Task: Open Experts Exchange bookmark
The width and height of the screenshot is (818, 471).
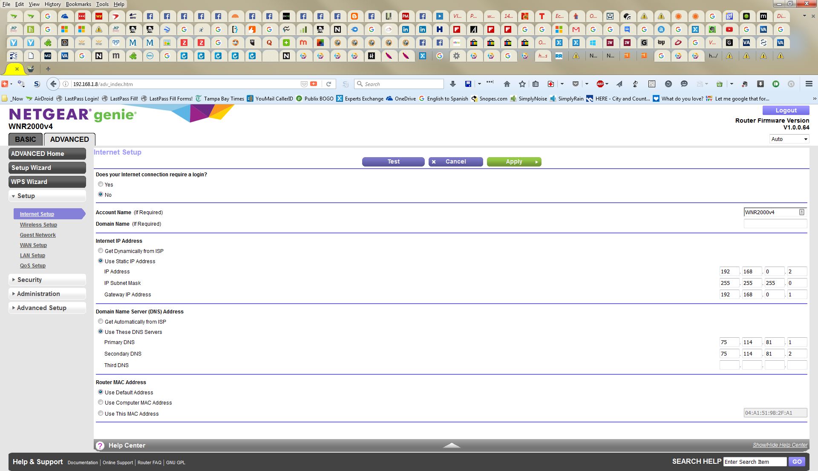Action: (x=360, y=98)
